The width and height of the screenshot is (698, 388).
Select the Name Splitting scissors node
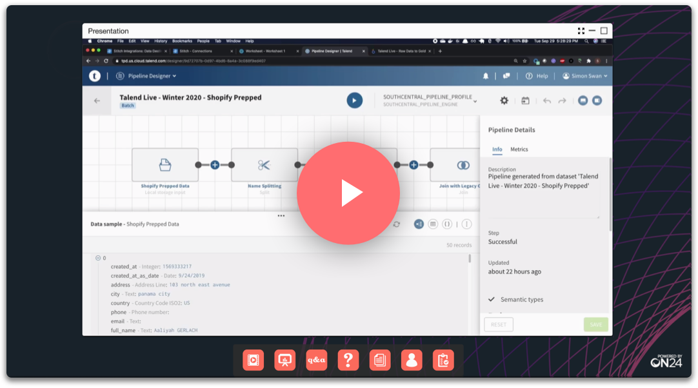click(264, 165)
